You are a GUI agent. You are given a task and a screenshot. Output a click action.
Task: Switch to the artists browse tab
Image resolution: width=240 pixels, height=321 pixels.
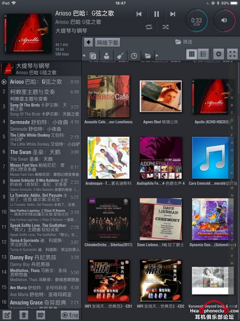coord(107,56)
